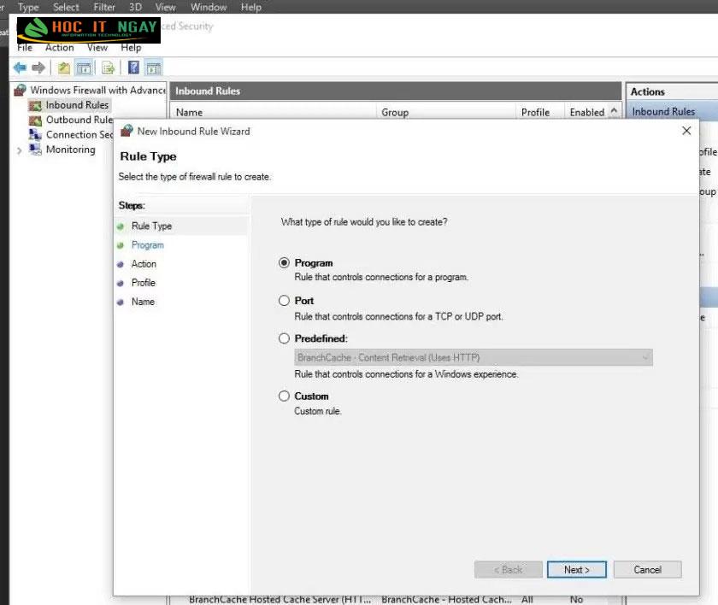Image resolution: width=718 pixels, height=605 pixels.
Task: Click the Inbound Rules entry in Actions pane
Action: pos(663,112)
